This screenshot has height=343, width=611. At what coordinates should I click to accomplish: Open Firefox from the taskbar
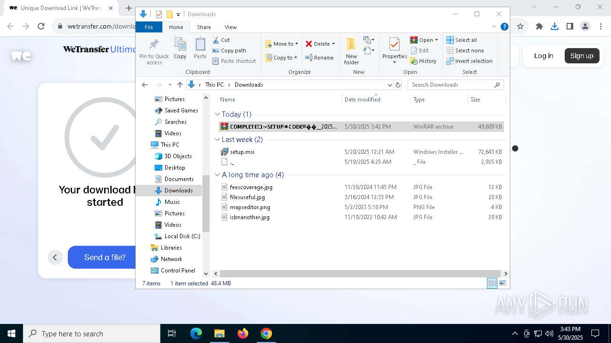pos(243,333)
